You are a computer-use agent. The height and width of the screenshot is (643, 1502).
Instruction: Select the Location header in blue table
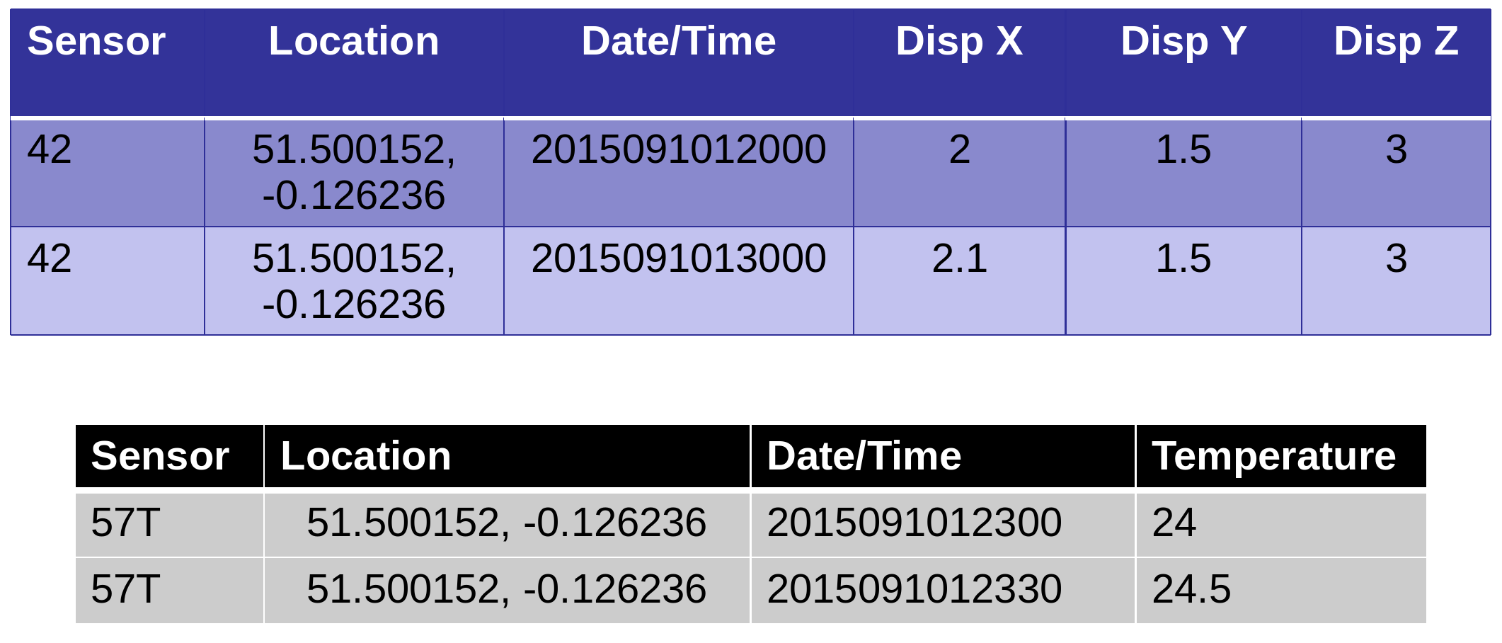tap(354, 41)
